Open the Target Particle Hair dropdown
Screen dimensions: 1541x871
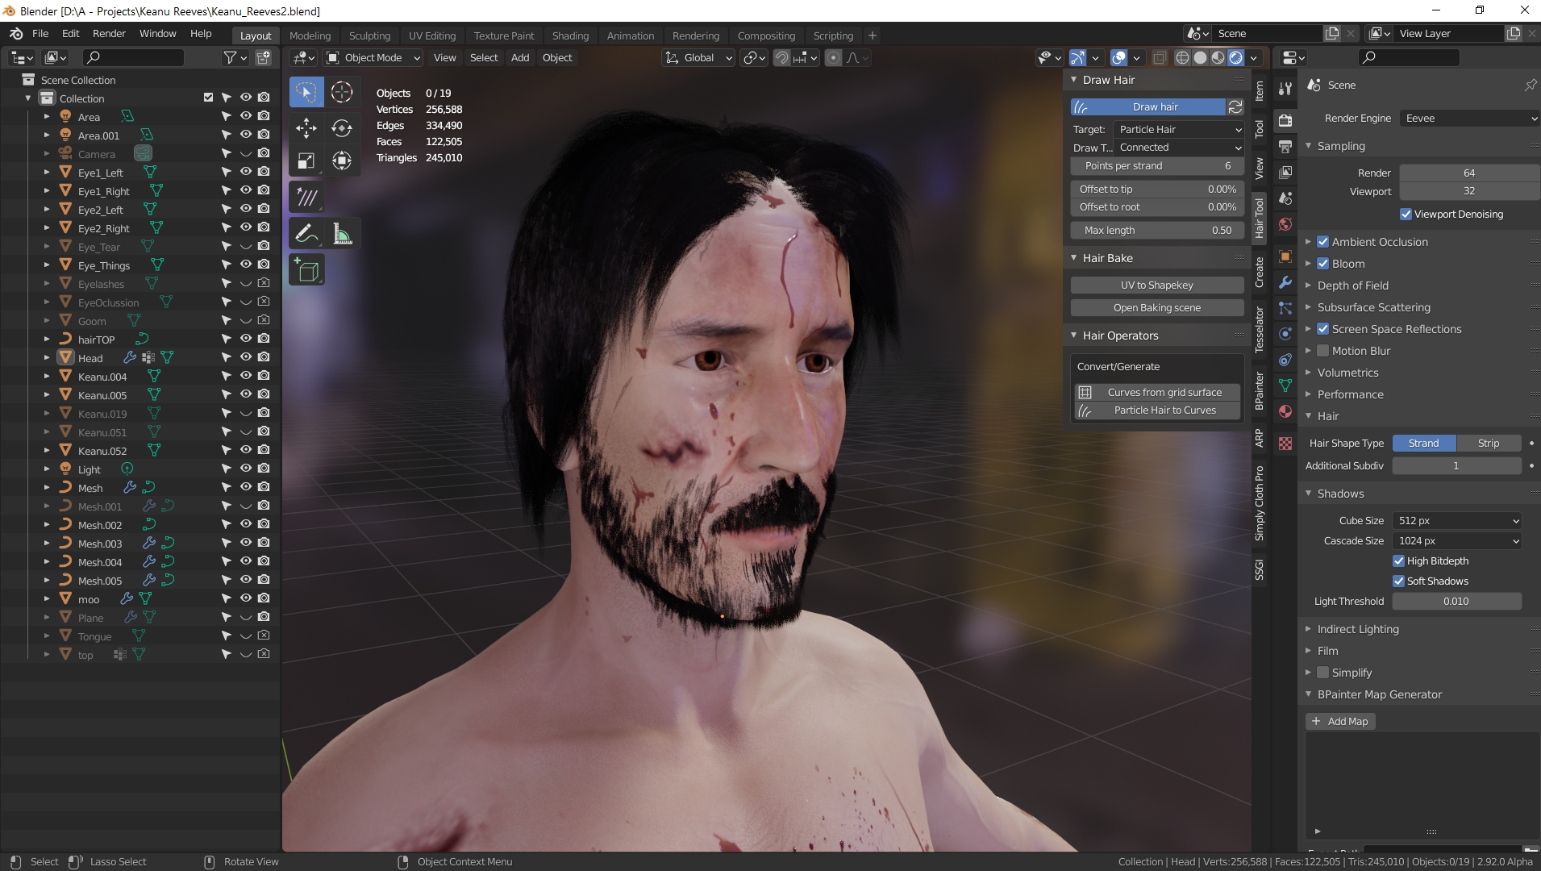(x=1179, y=129)
